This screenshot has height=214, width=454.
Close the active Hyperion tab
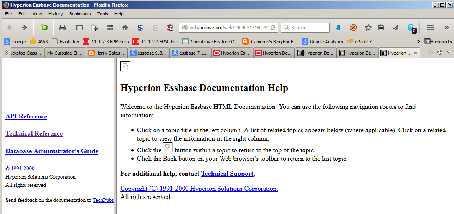416,53
